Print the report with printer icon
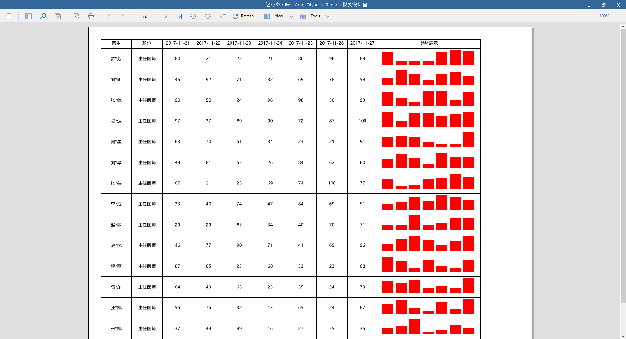This screenshot has width=626, height=339. pos(91,16)
